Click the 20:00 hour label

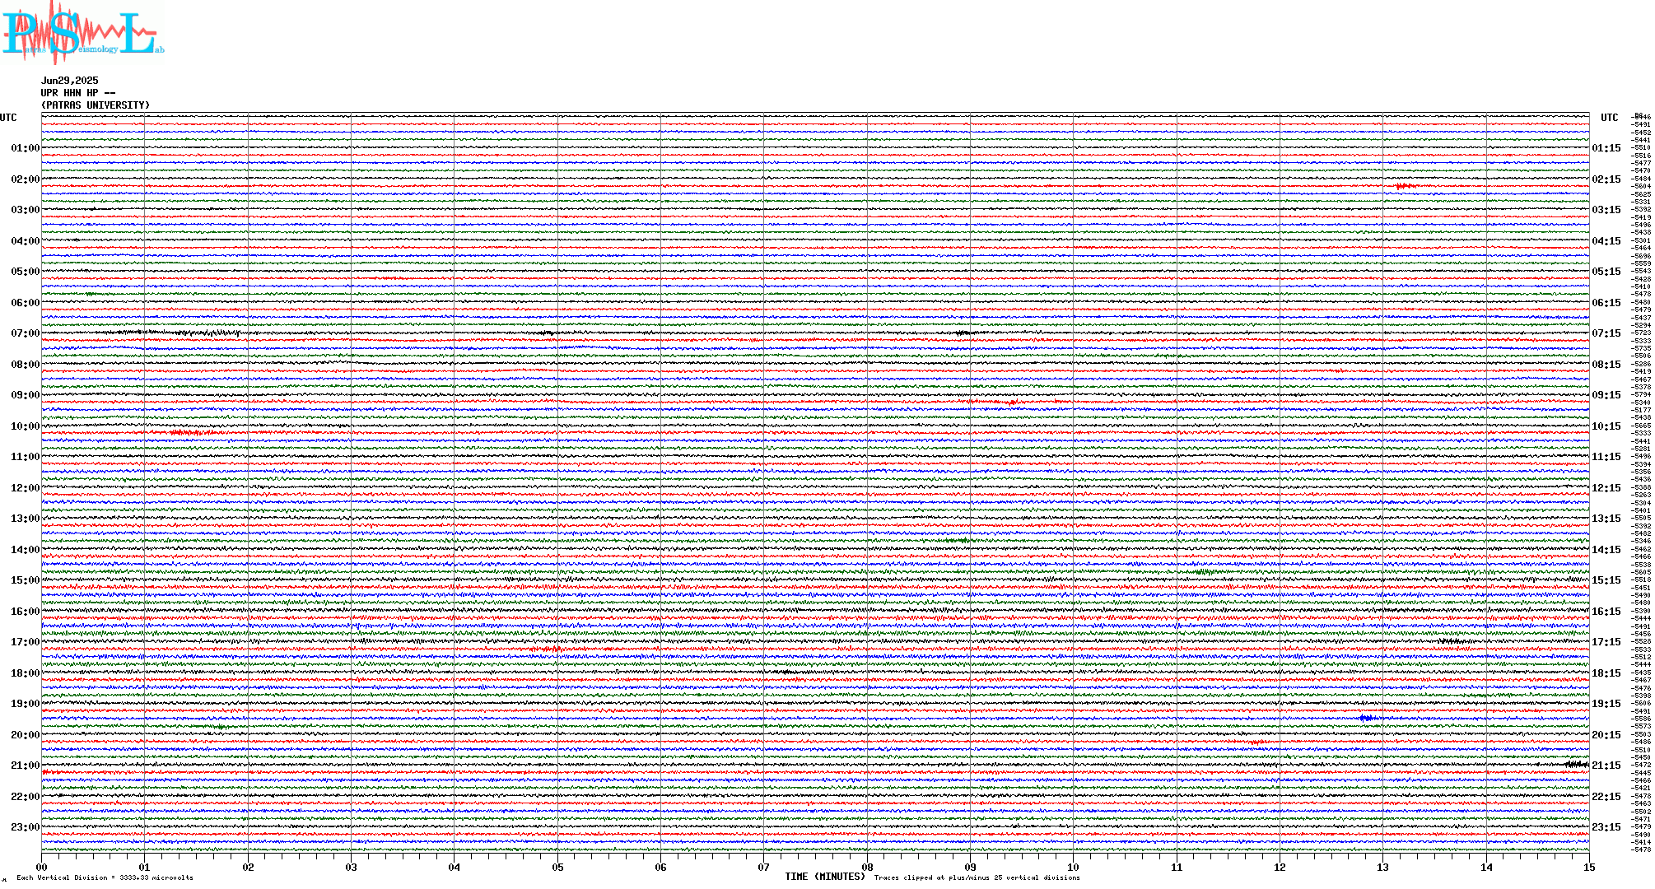pyautogui.click(x=25, y=735)
